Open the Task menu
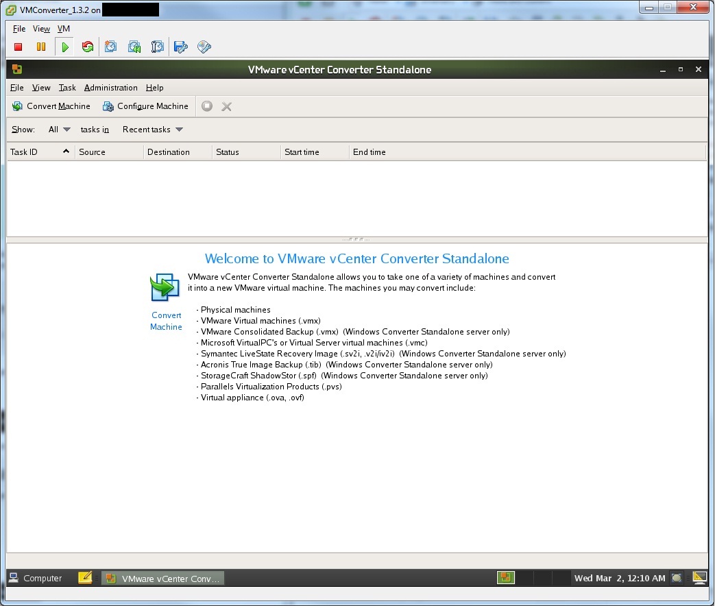Viewport: 715px width, 606px height. coord(67,88)
